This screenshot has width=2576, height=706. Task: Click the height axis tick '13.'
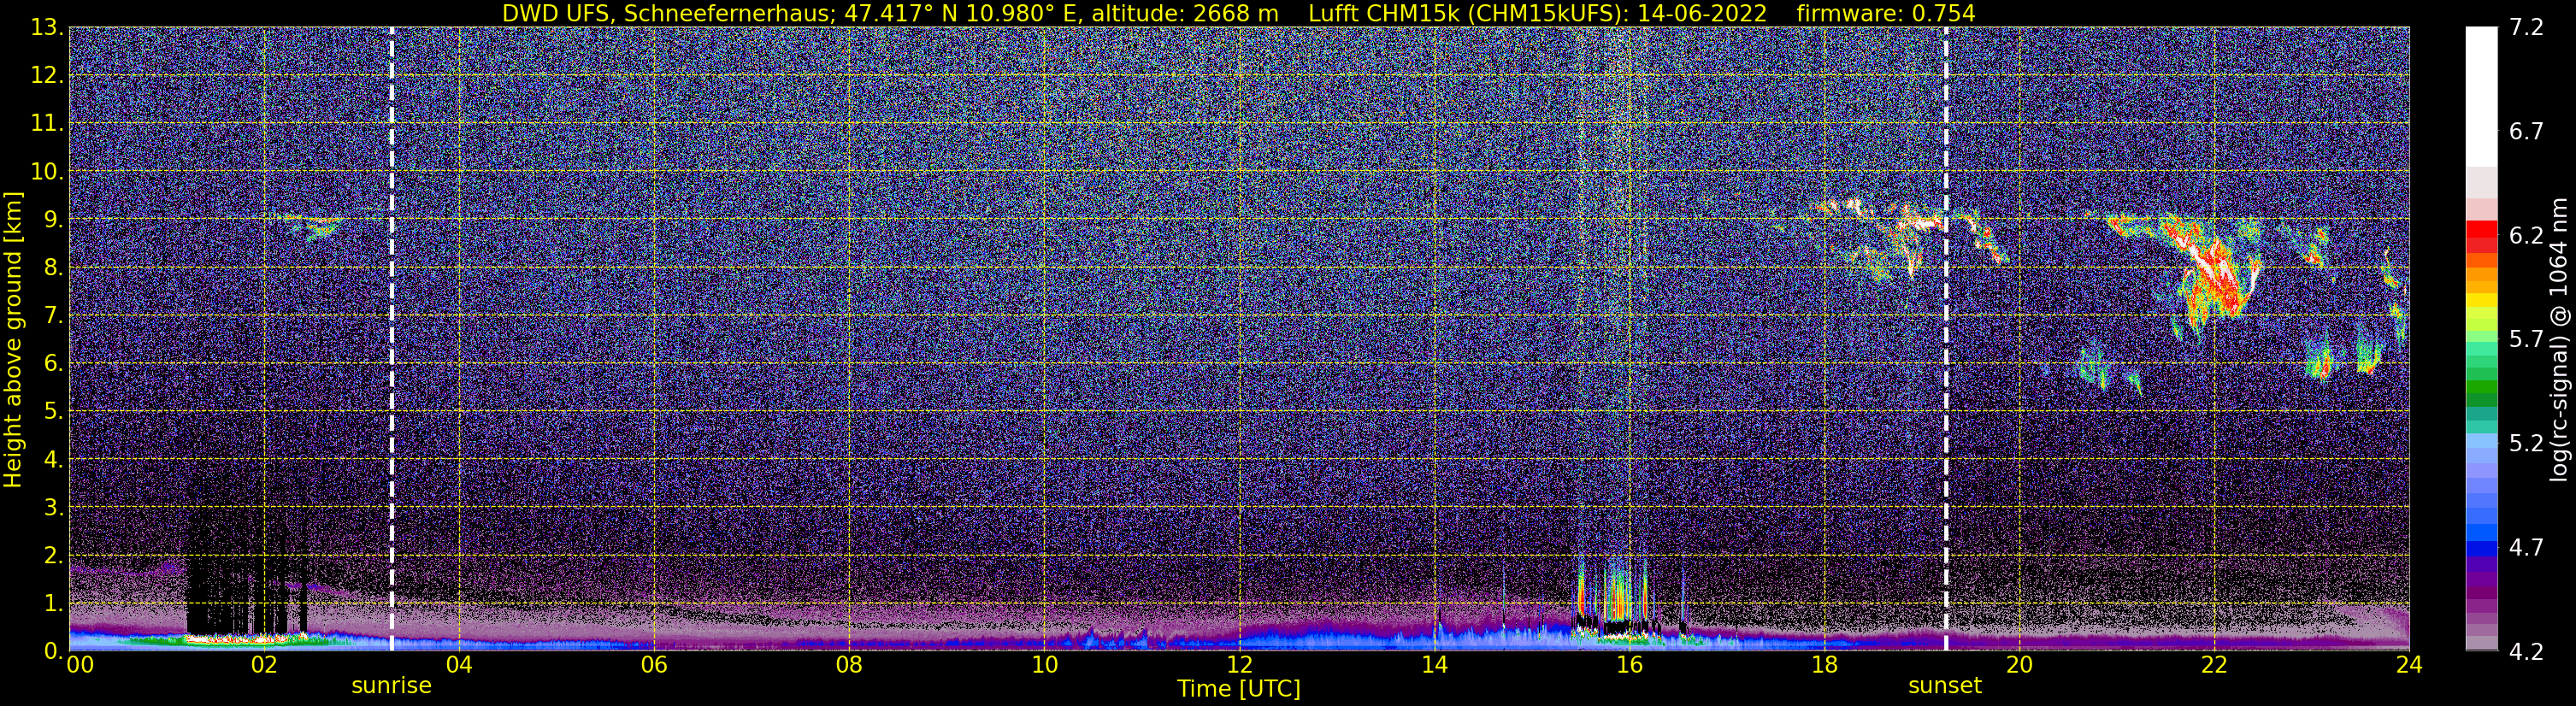47,28
